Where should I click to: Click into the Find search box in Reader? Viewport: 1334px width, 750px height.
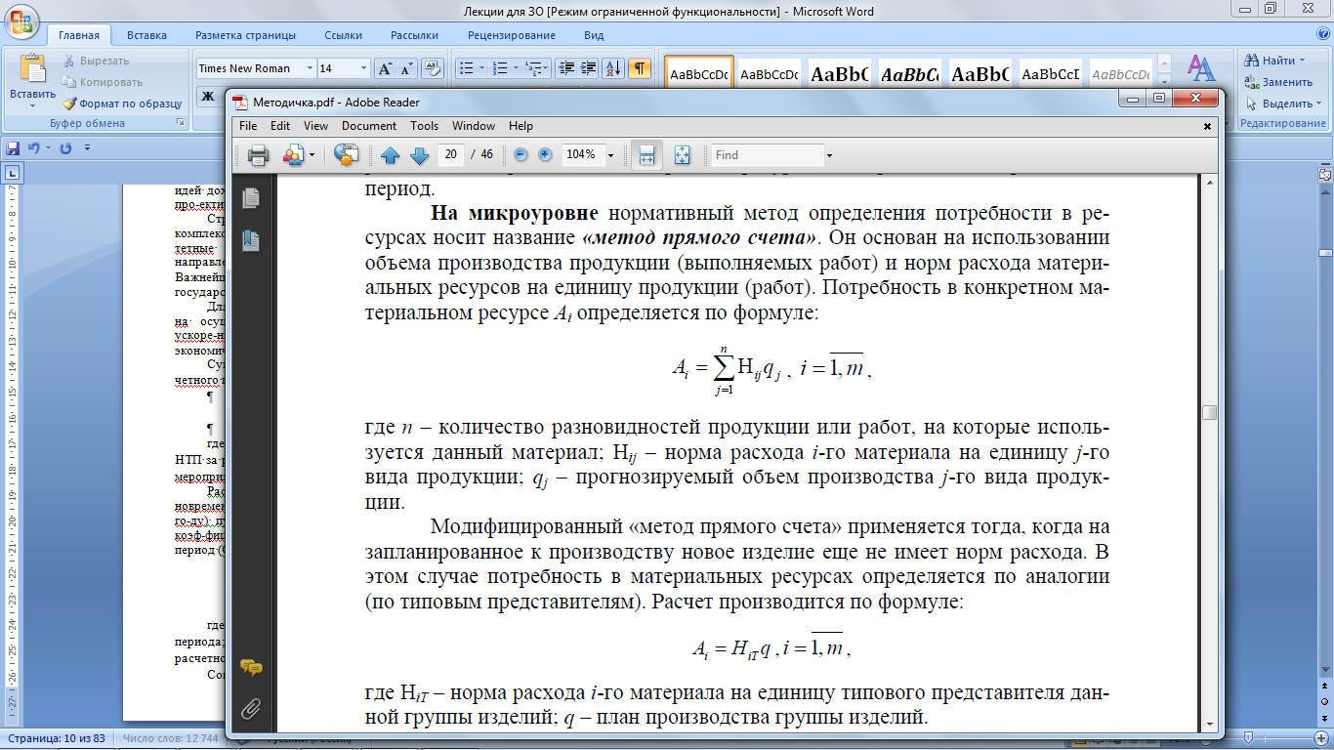tap(767, 155)
